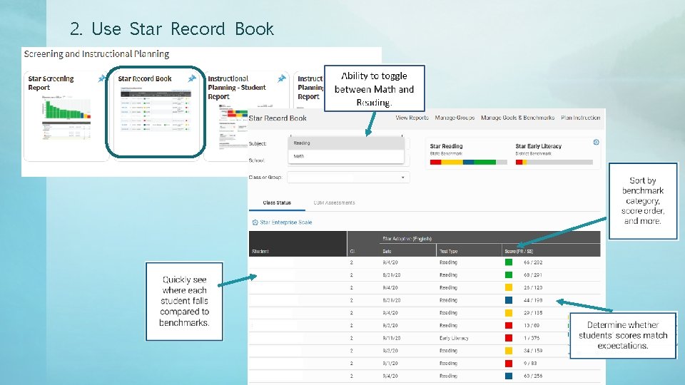This screenshot has width=685, height=385.
Task: Click red swatch beside score 9 / 83
Action: (x=509, y=364)
